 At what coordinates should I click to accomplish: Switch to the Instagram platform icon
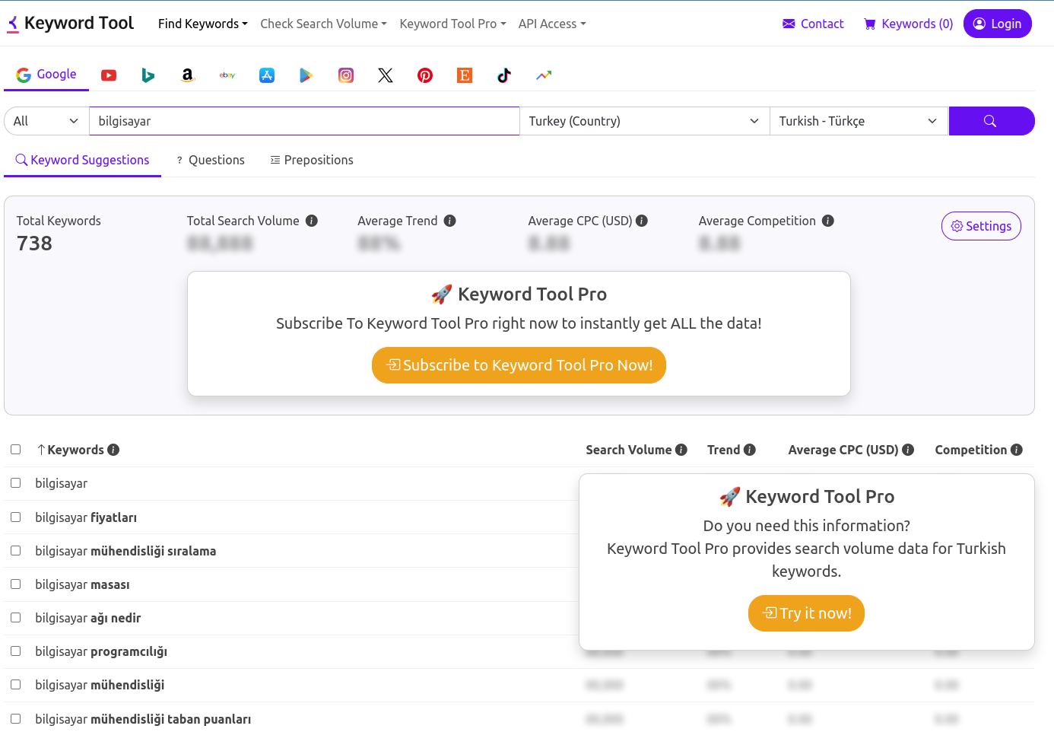click(x=346, y=75)
